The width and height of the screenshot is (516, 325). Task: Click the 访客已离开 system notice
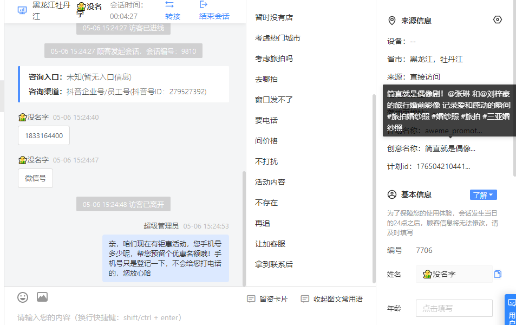[x=123, y=205]
